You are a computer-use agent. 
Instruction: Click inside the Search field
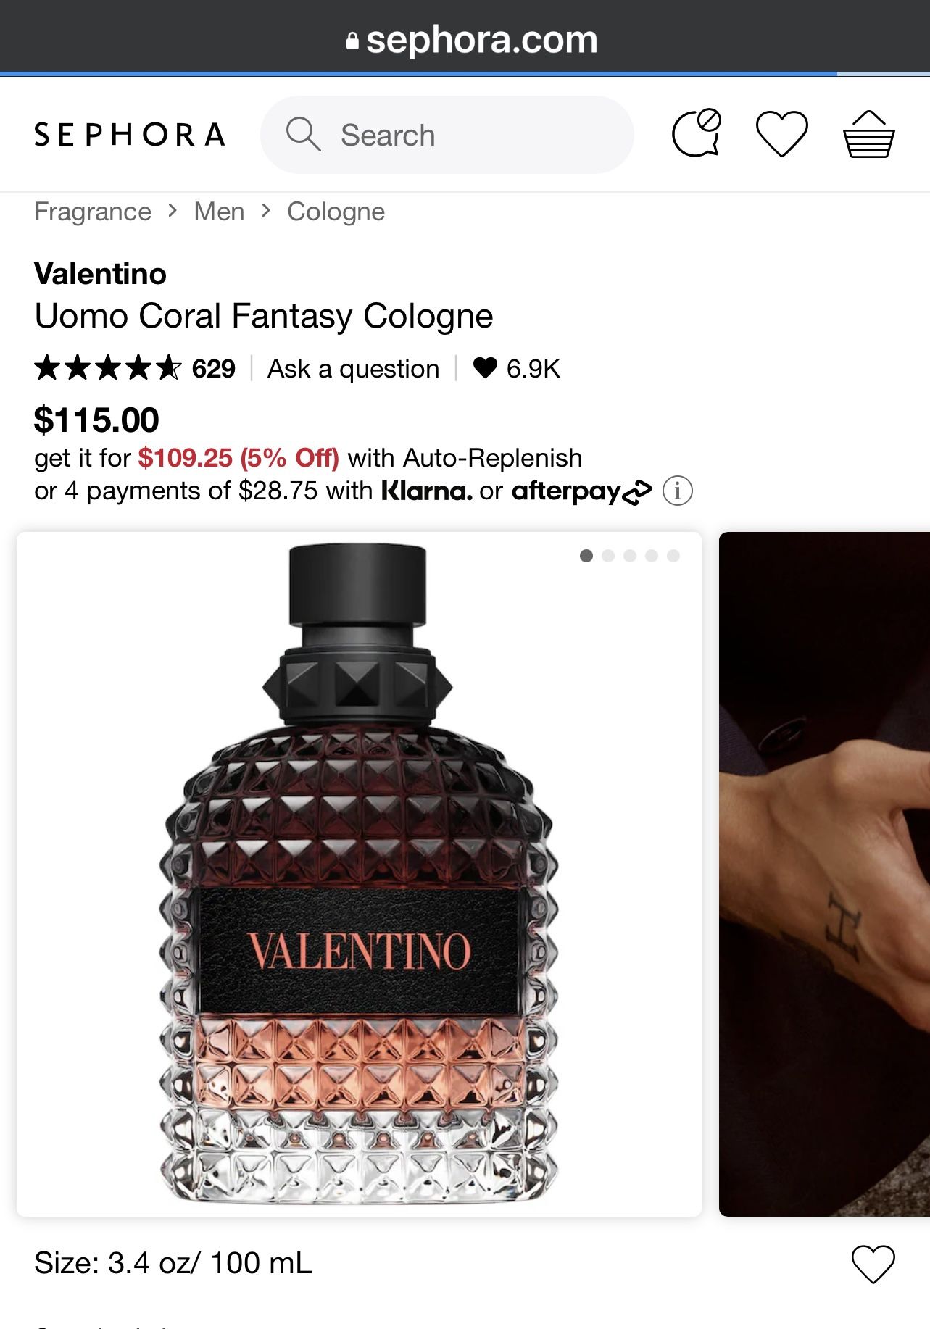[447, 135]
